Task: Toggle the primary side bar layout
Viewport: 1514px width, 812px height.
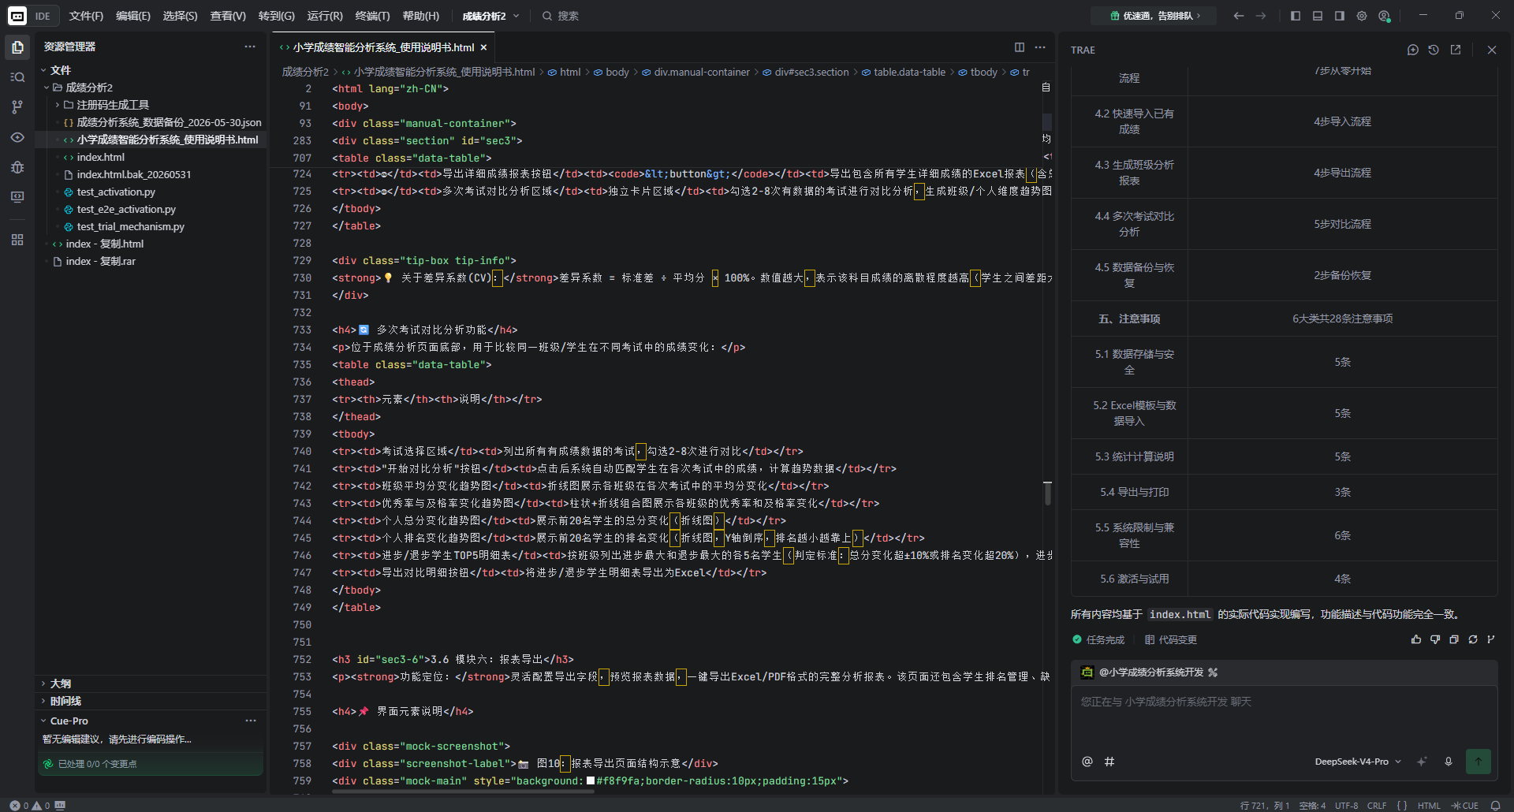Action: 1296,16
